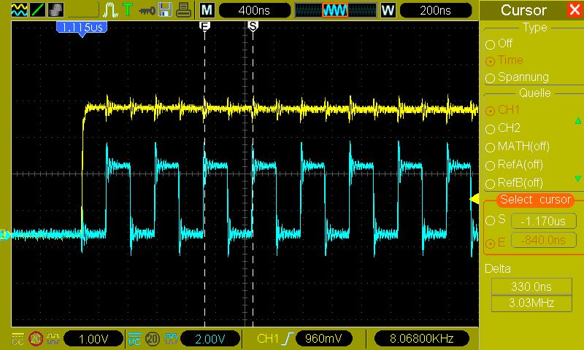This screenshot has height=350, width=584.
Task: Click the CH1 1.00V scale value
Action: [x=93, y=339]
